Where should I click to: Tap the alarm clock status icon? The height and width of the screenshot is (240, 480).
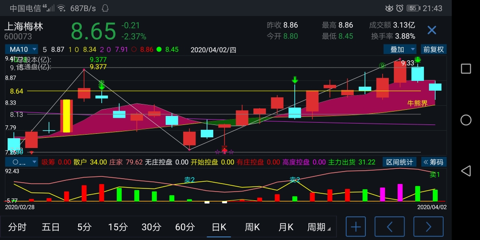400,8
